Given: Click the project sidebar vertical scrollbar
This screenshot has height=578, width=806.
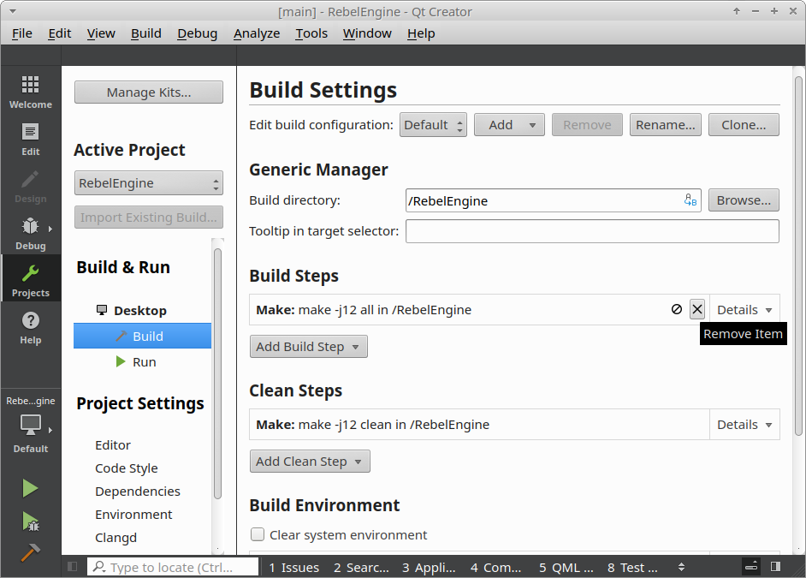Looking at the screenshot, I should pyautogui.click(x=217, y=373).
